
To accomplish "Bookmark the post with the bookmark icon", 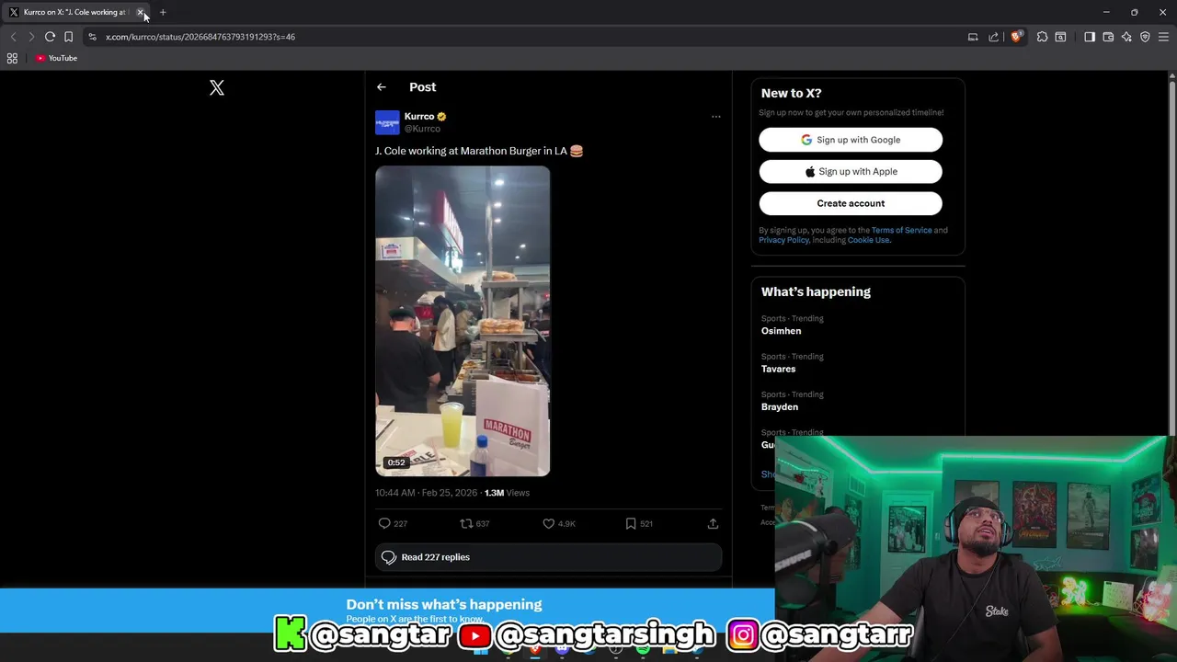I will (x=630, y=523).
